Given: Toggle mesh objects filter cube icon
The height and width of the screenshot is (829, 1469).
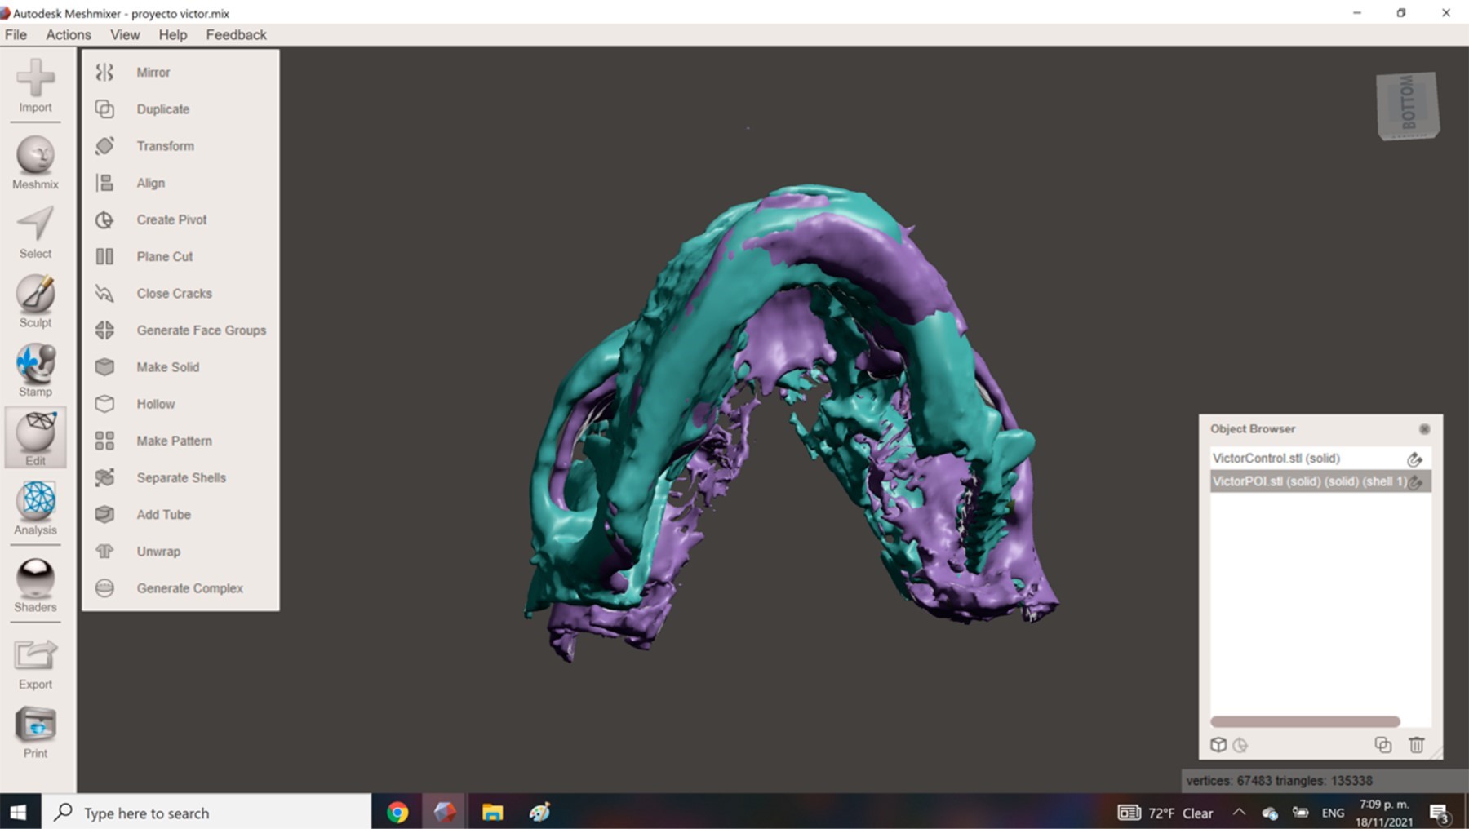Looking at the screenshot, I should tap(1218, 744).
